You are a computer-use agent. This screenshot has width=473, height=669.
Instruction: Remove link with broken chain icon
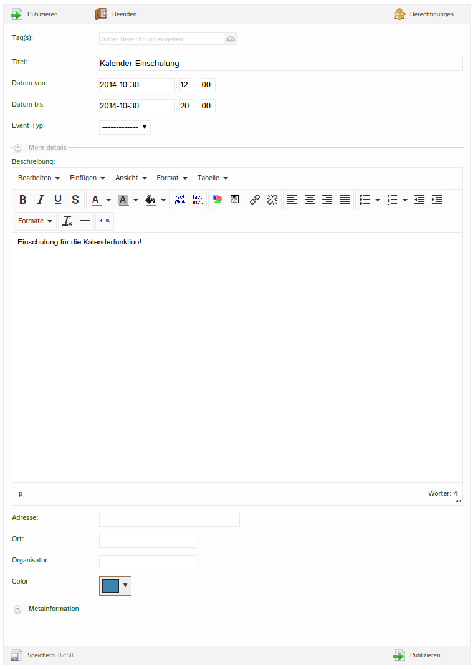tap(272, 200)
